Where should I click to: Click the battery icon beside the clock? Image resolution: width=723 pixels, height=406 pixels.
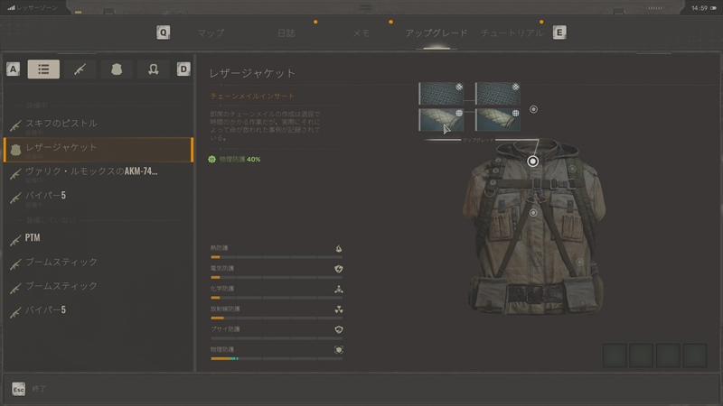pyautogui.click(x=713, y=8)
